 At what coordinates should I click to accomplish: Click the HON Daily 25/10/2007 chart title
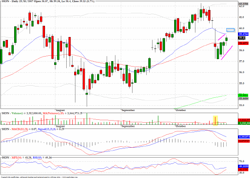pyautogui.click(x=48, y=1)
